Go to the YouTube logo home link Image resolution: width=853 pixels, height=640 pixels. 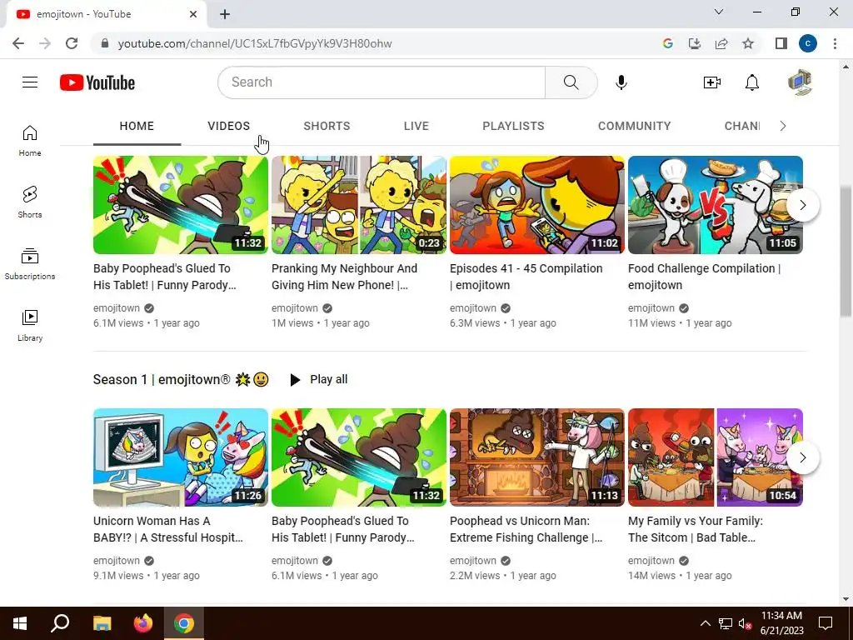pyautogui.click(x=97, y=82)
